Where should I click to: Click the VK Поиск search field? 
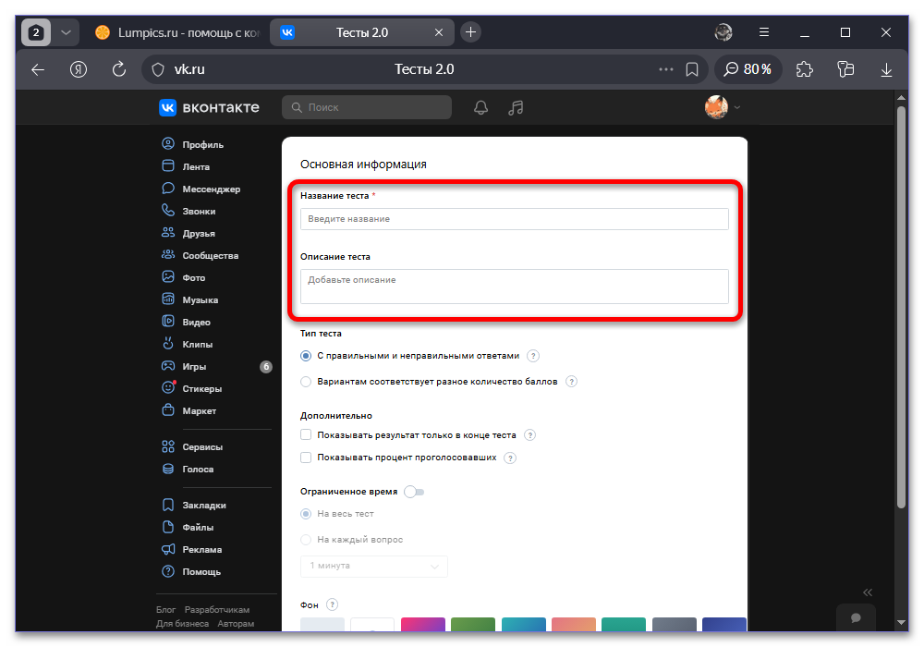(367, 107)
